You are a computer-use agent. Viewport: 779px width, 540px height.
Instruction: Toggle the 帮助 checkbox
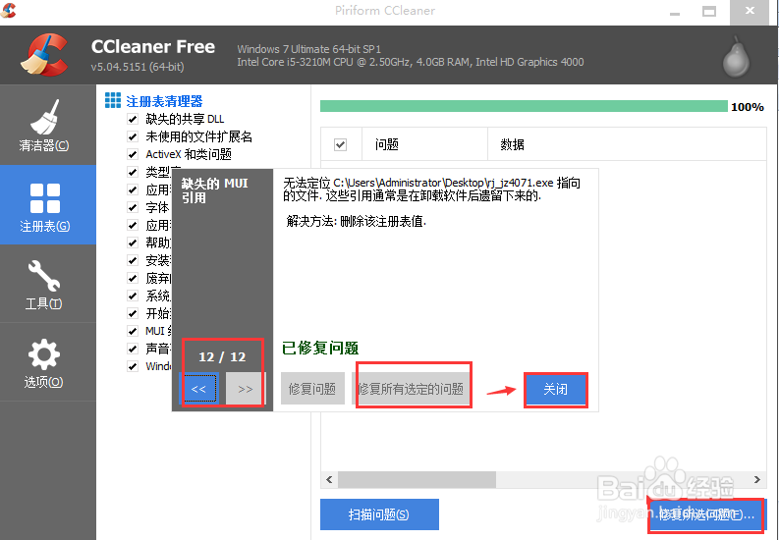133,243
